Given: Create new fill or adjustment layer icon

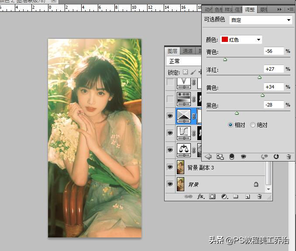Looking at the screenshot, I should [224, 196].
